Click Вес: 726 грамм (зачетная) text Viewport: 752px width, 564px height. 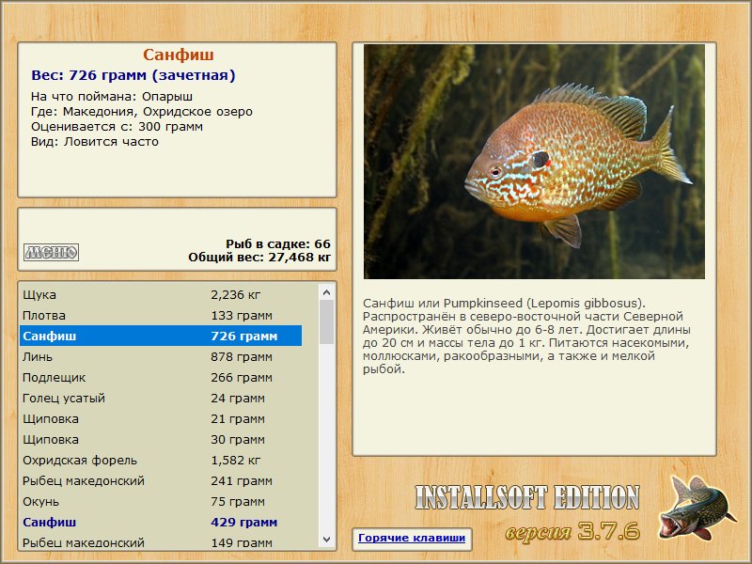[x=133, y=75]
